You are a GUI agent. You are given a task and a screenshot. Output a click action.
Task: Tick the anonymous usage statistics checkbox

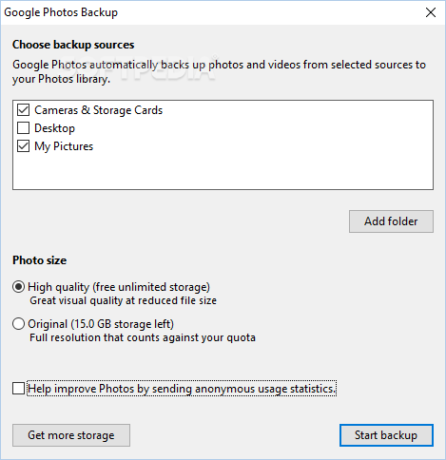pyautogui.click(x=18, y=389)
